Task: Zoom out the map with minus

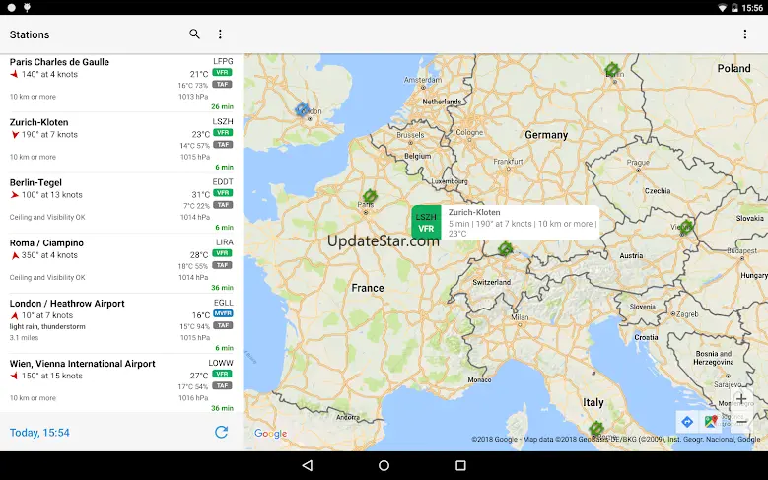Action: point(741,421)
